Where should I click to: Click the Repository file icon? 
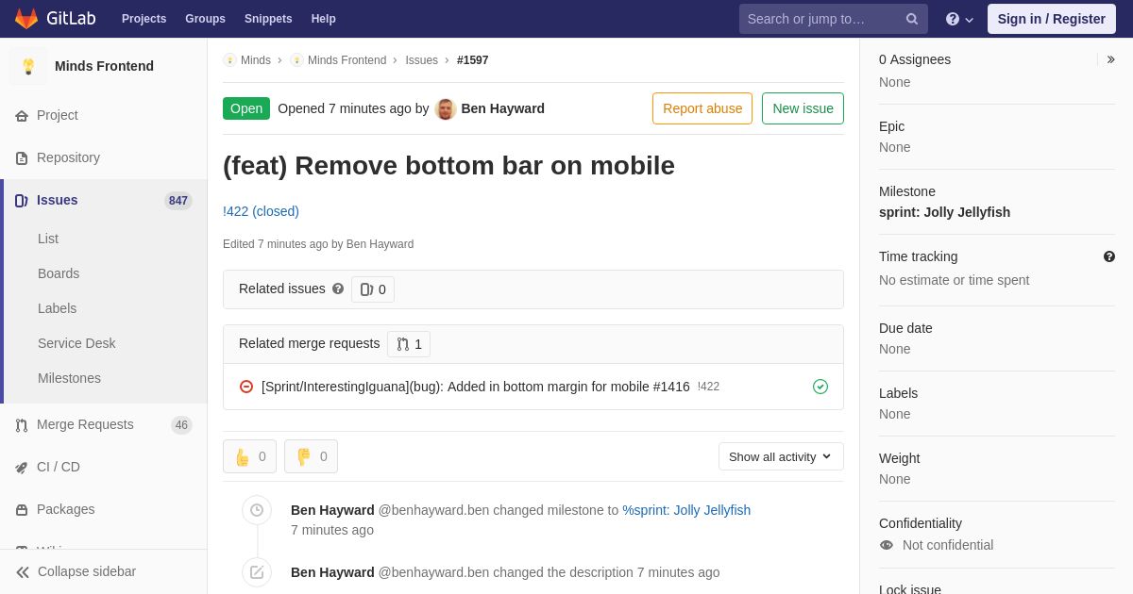tap(22, 158)
